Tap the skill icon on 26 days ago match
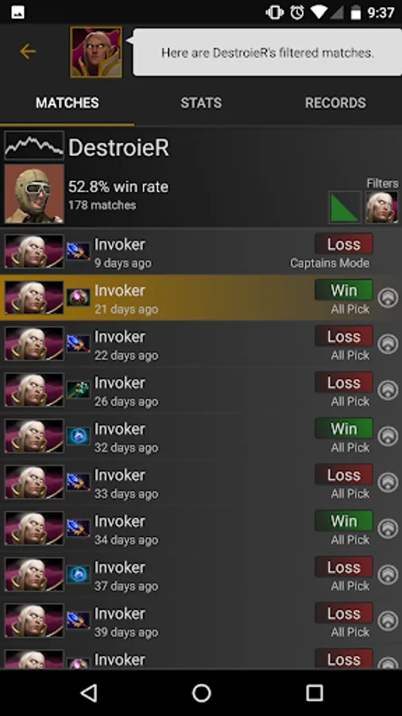Viewport: 402px width, 716px height. coord(79,390)
